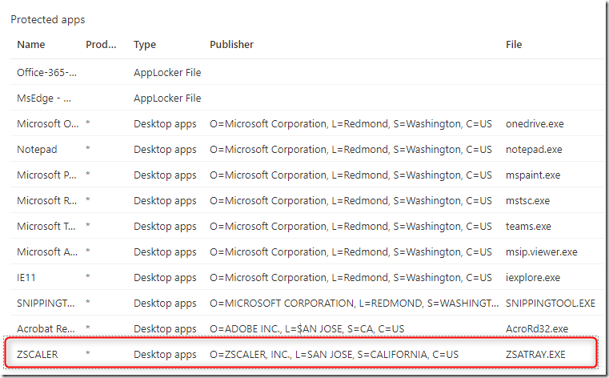Click mspaint.exe file cell

(533, 175)
